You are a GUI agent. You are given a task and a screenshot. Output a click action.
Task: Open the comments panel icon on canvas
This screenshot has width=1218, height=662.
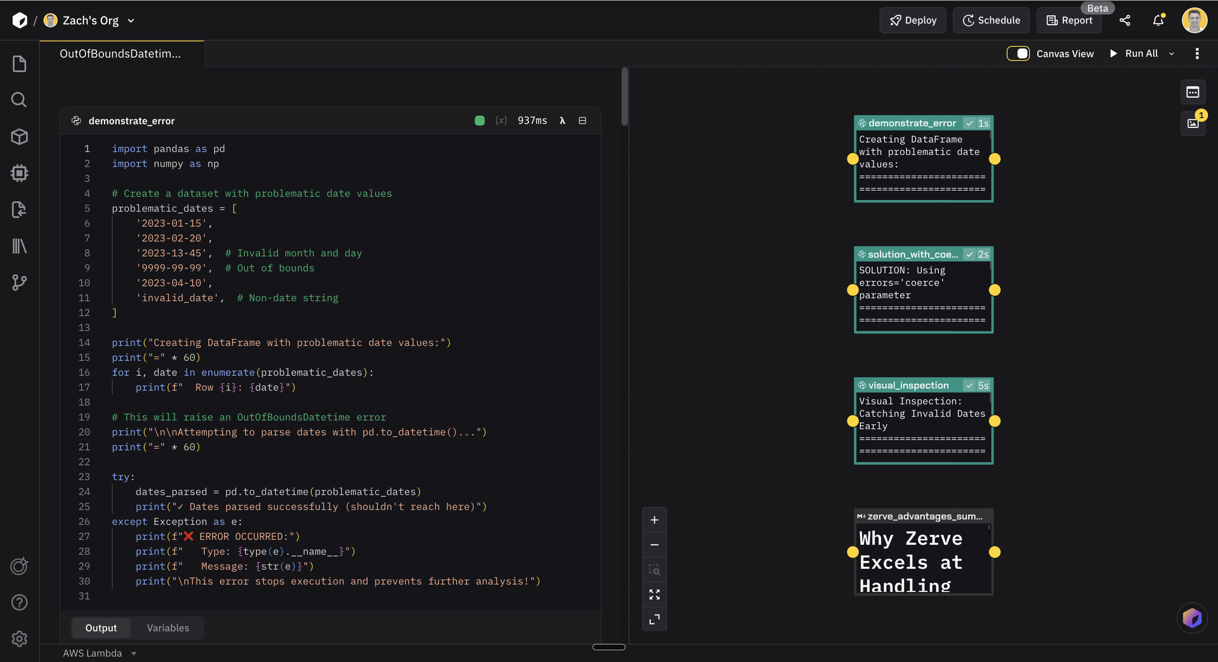click(1193, 92)
